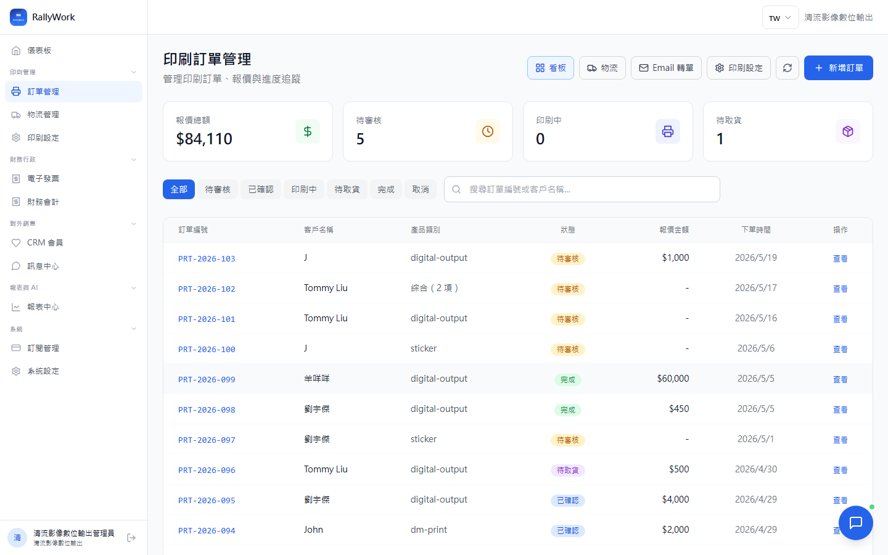Screen dimensions: 888x555
Task: Click 已確認 status badge of PRT-2026-095
Action: pyautogui.click(x=568, y=501)
